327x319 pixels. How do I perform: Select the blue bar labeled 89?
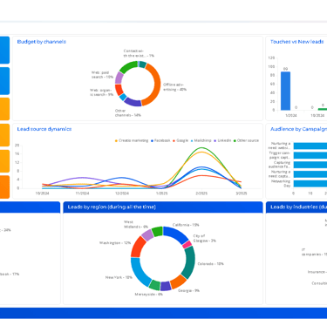point(285,91)
